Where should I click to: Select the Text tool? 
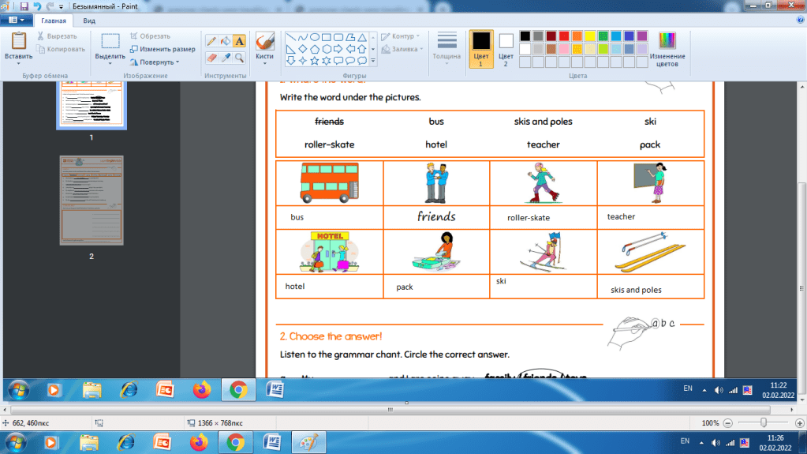(x=239, y=40)
